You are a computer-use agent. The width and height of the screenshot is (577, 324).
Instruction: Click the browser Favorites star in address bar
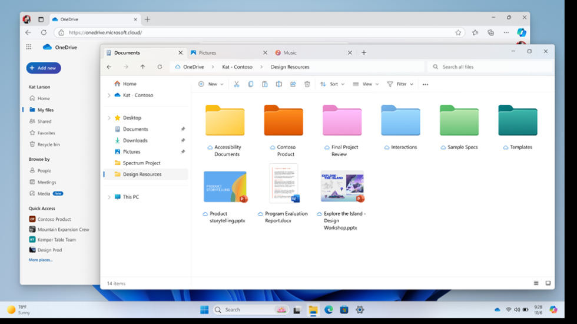[458, 33]
